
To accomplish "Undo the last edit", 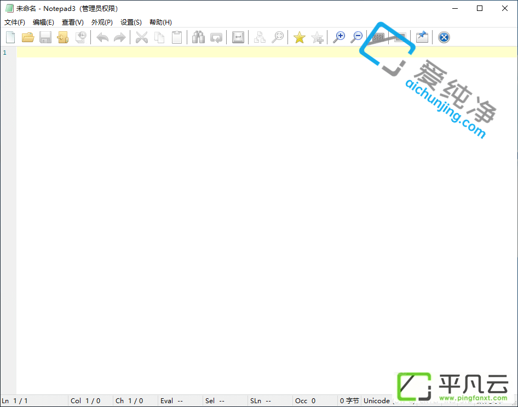I will coord(102,37).
